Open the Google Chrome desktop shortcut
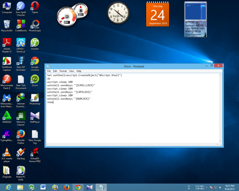239x191 pixels. [35, 64]
